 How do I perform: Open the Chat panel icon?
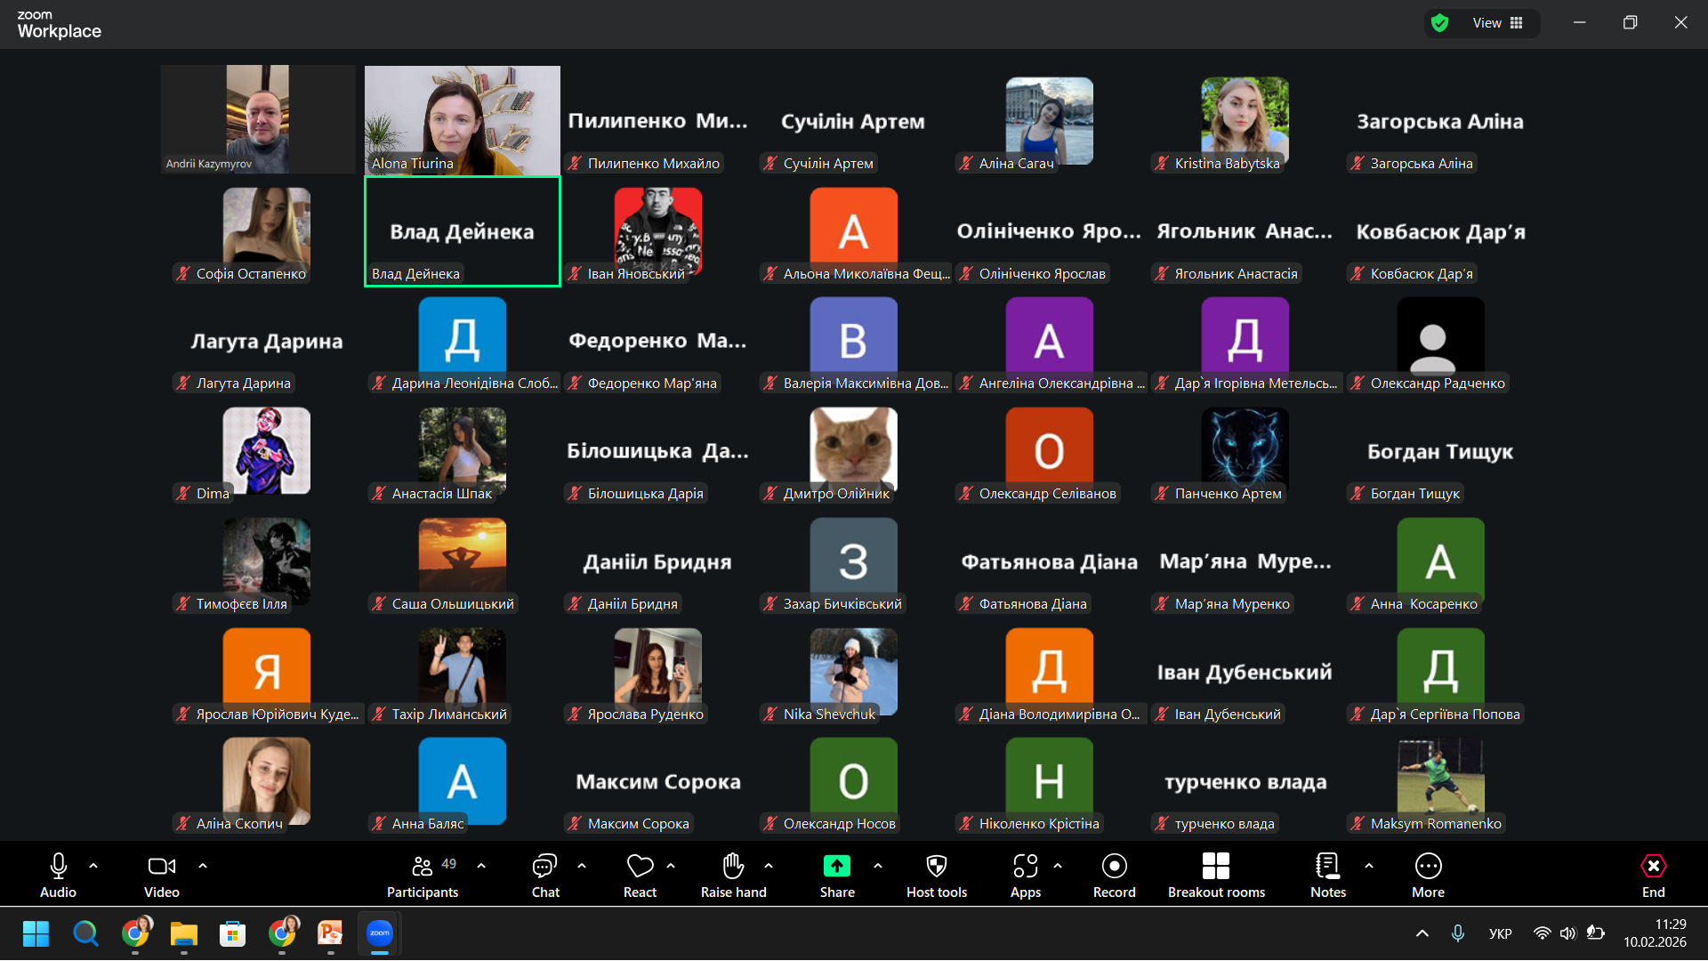point(544,866)
